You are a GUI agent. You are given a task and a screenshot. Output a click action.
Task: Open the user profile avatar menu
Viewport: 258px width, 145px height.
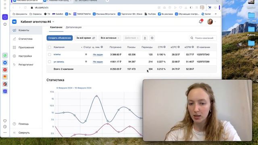210,21
